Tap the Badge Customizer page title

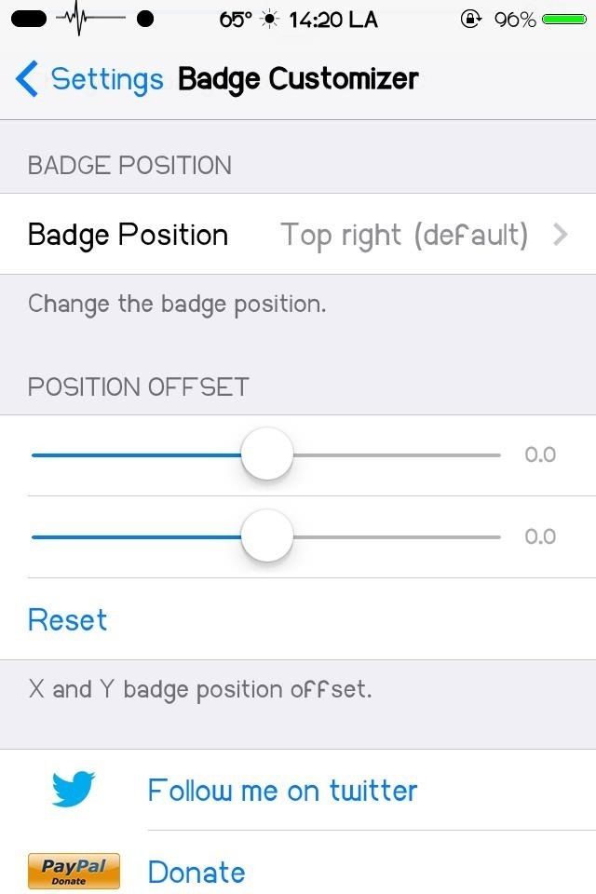click(298, 79)
